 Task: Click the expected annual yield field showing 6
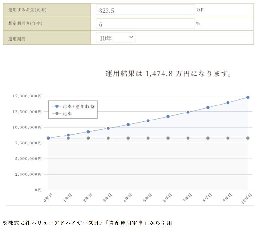click(145, 24)
